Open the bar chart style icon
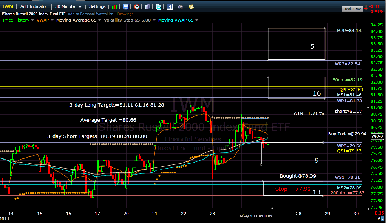Viewport: 386px width, 223px height. (115, 7)
